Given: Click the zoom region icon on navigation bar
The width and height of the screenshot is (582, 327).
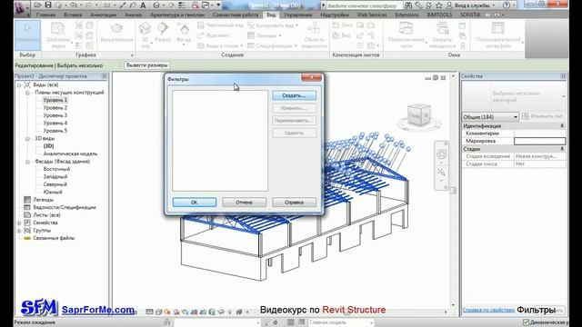Looking at the screenshot, I should [x=441, y=173].
